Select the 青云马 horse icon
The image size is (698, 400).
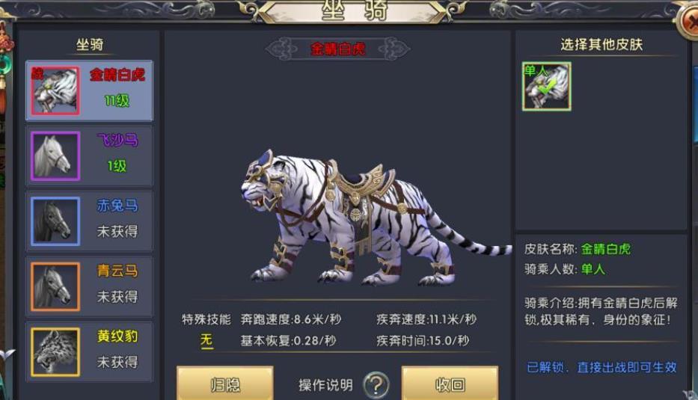55,286
